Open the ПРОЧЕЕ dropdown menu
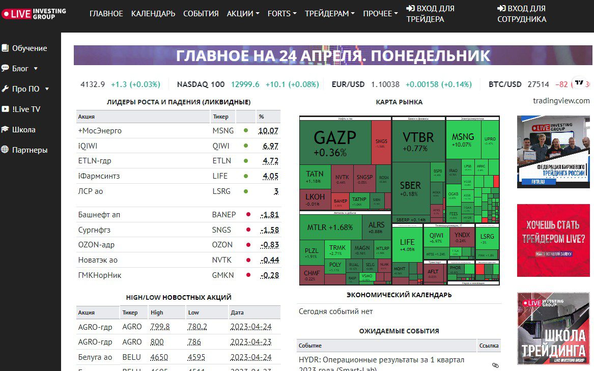The image size is (594, 371). 380,14
